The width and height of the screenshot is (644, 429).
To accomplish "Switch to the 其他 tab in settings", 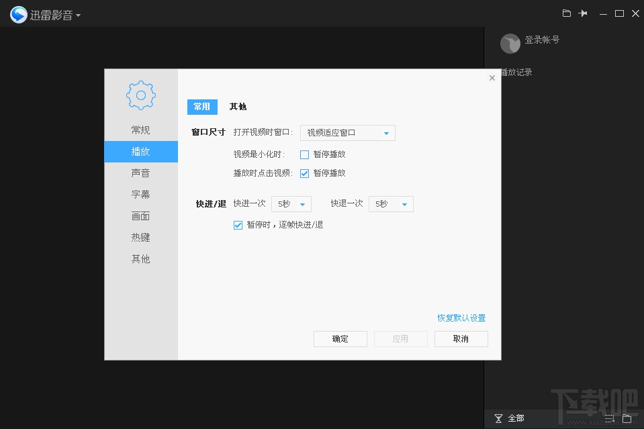I will pyautogui.click(x=238, y=106).
